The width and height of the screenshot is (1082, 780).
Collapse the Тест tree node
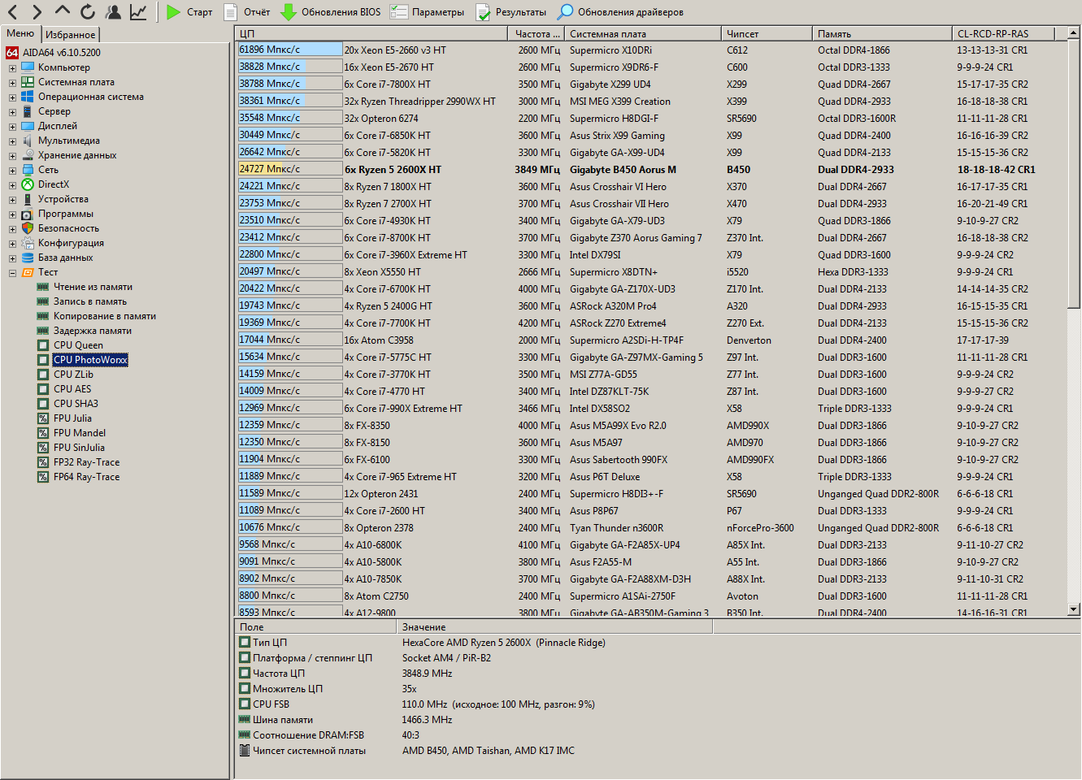point(12,273)
